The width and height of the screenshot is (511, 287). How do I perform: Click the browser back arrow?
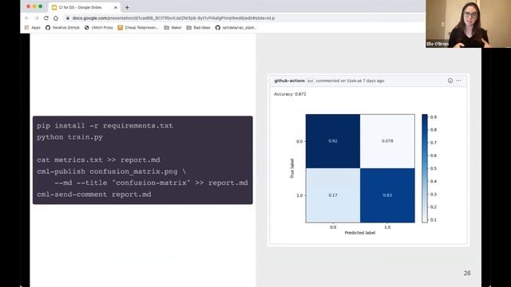(x=27, y=18)
